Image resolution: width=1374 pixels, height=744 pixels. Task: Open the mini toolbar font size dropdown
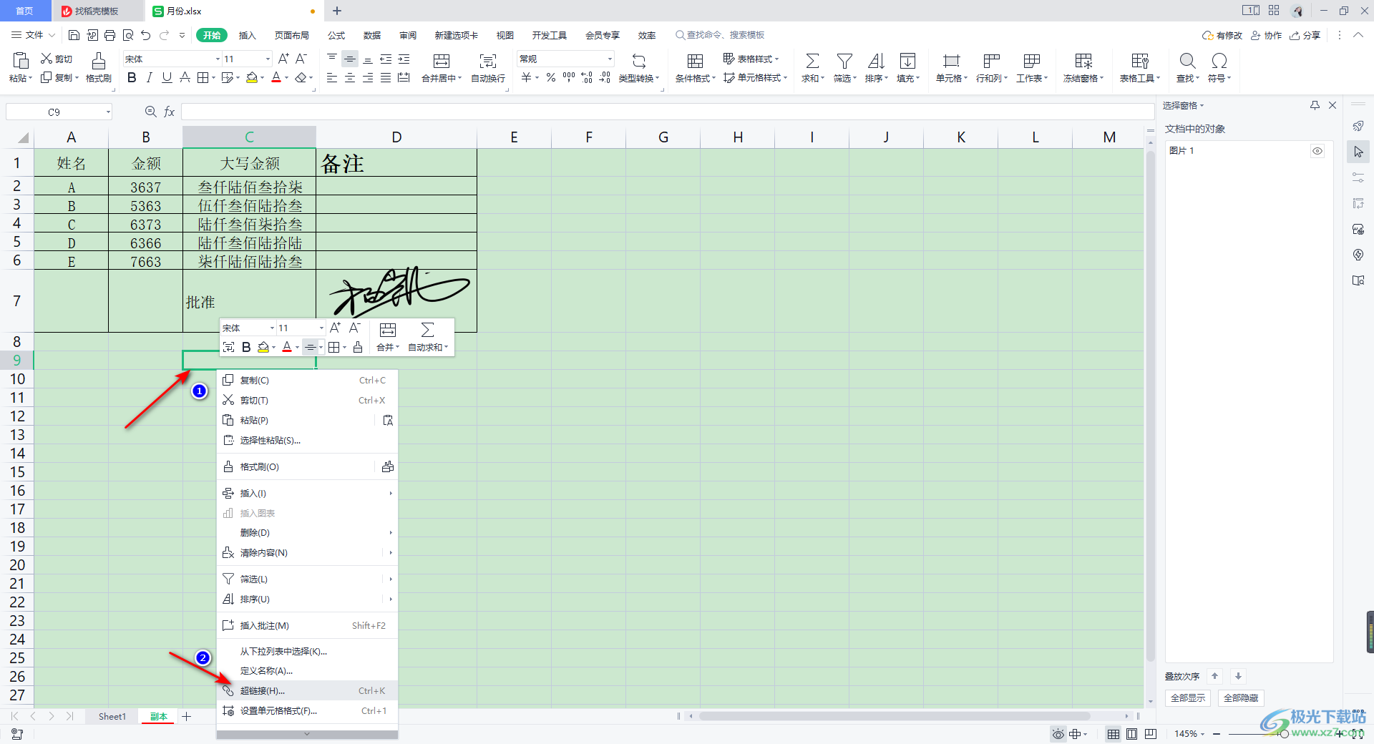321,328
